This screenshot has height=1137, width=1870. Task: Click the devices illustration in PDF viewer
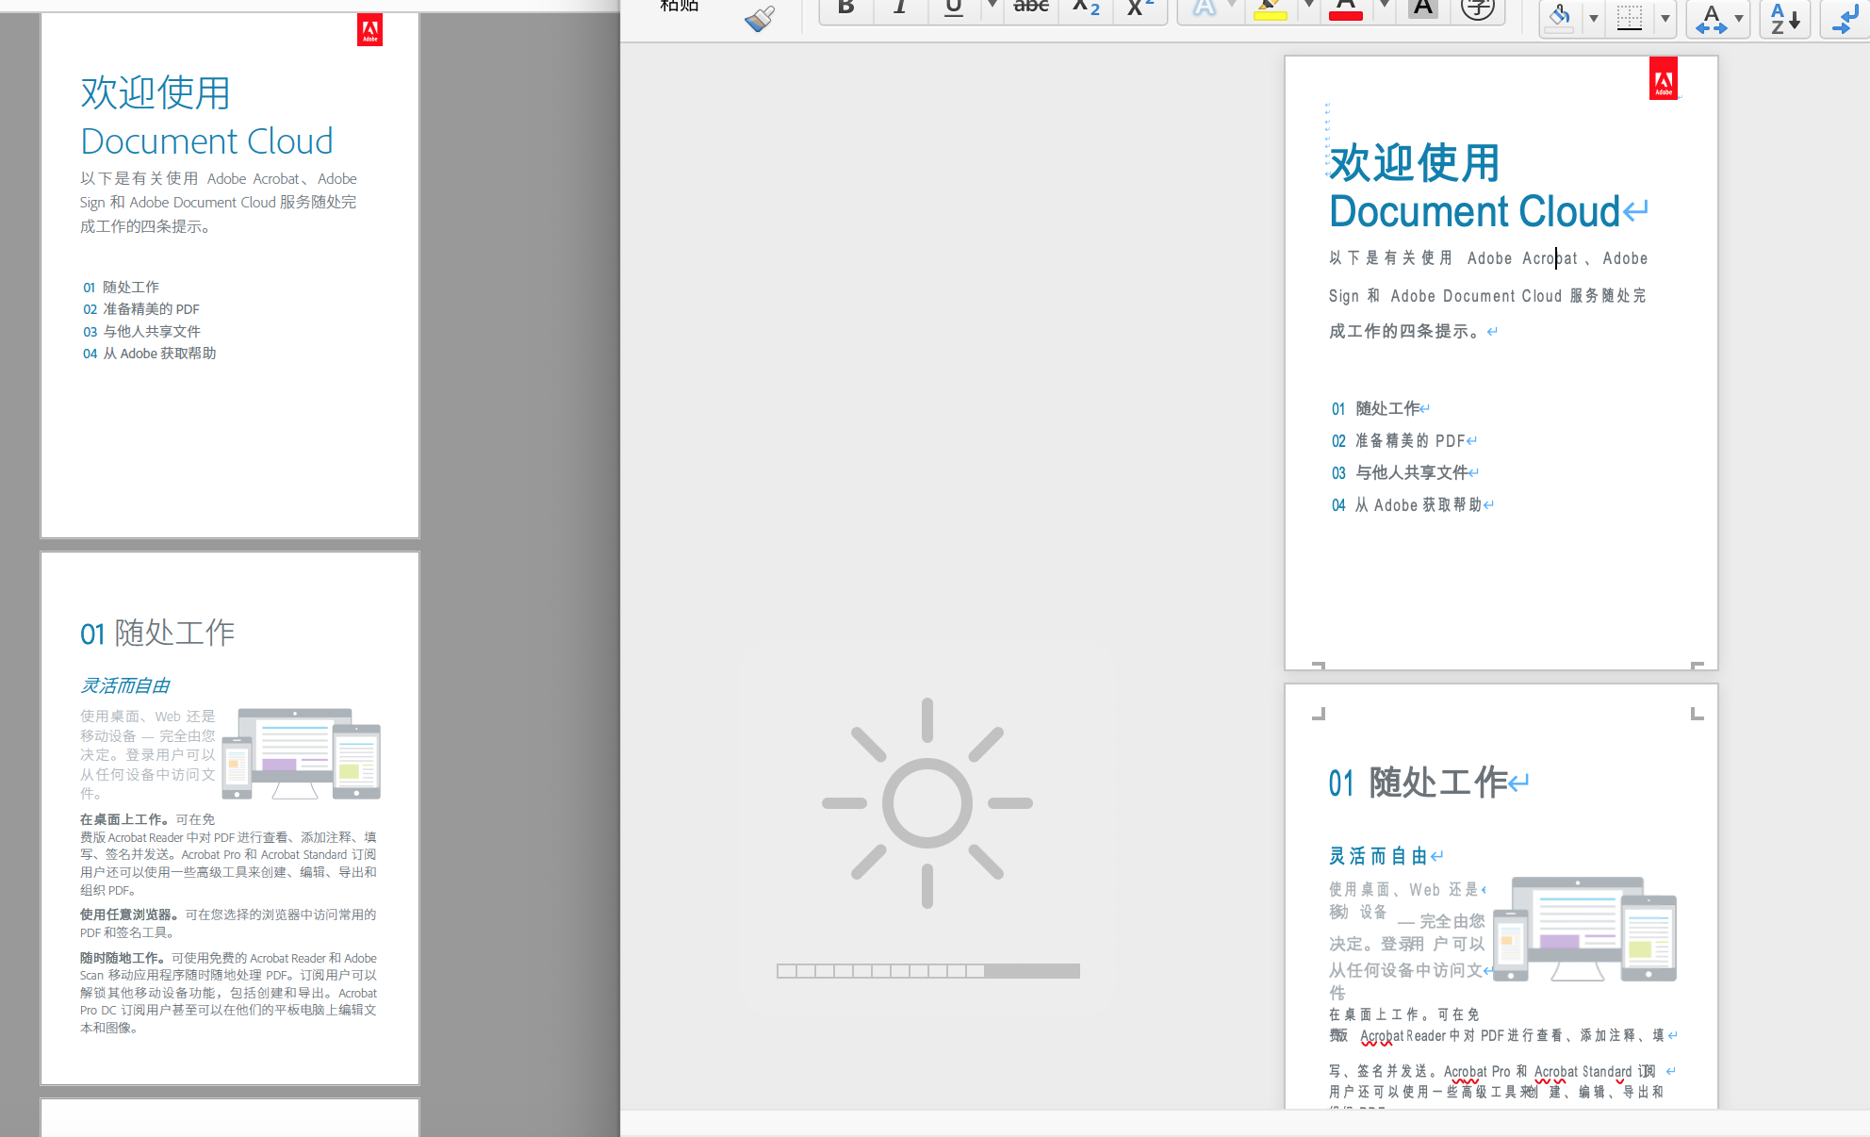coord(302,753)
